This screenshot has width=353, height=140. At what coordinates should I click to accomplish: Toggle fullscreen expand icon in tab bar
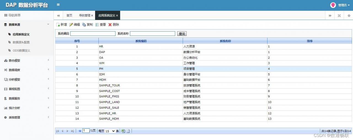[339, 16]
